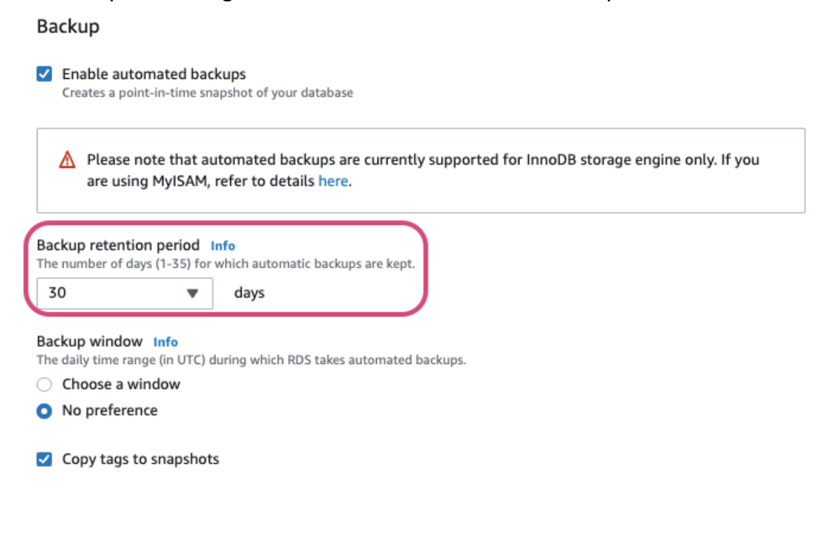
Task: Click the 'Enable automated backups' label text
Action: 154,74
